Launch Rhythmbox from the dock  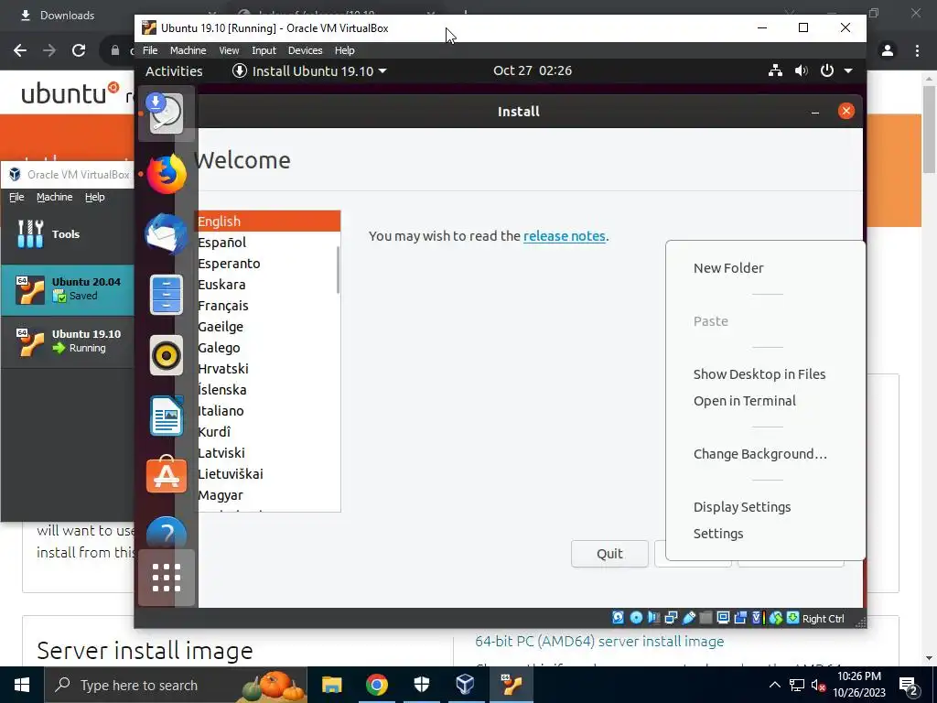point(167,356)
